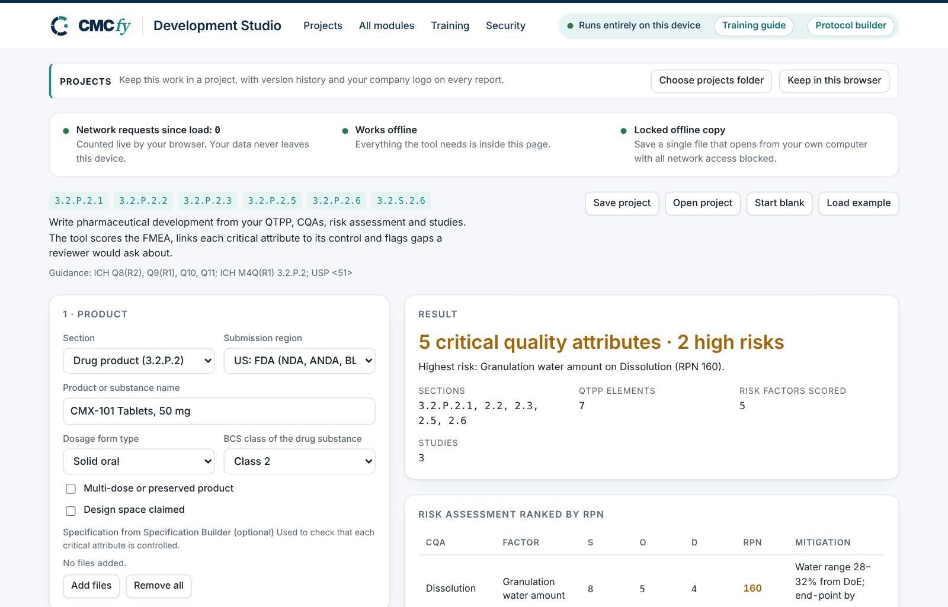Screen dimensions: 948x607
Task: Click Open project button
Action: pos(702,203)
